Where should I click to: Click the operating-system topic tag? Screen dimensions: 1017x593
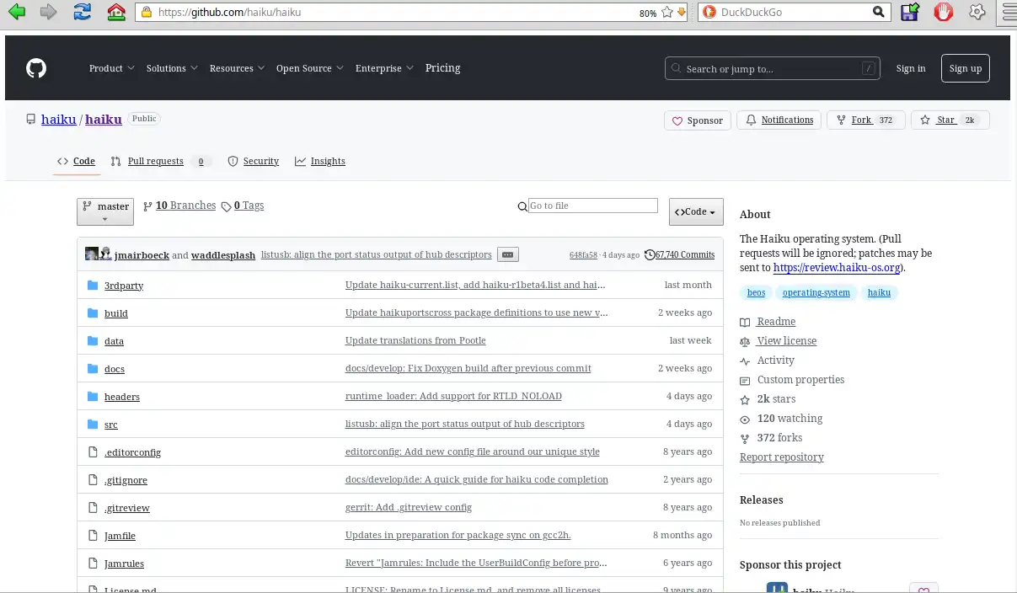[x=816, y=293]
